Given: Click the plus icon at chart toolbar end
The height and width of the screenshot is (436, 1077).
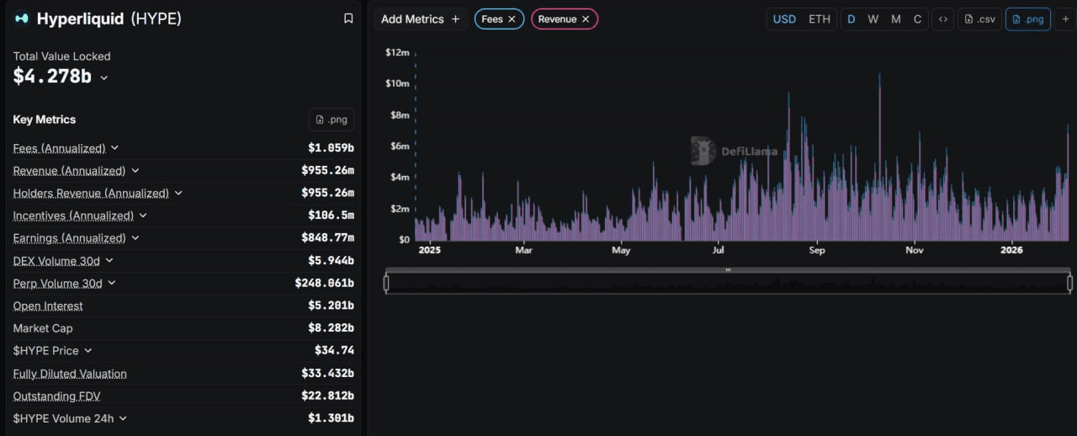Looking at the screenshot, I should click(1065, 19).
